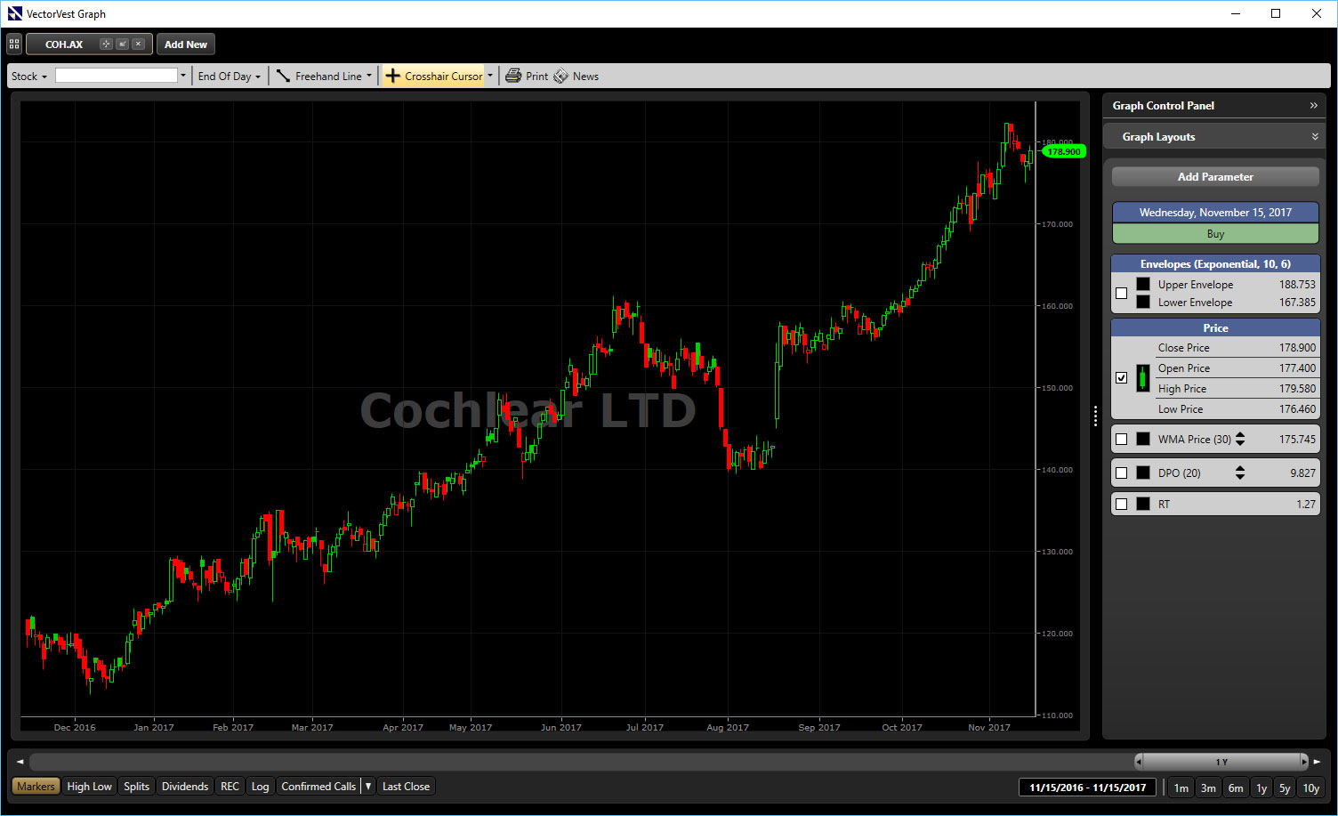Select the COH.AX chart tab

click(64, 44)
